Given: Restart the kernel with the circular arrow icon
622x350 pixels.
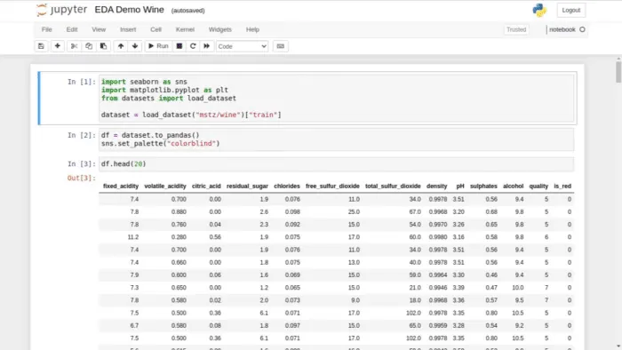Looking at the screenshot, I should pos(193,46).
